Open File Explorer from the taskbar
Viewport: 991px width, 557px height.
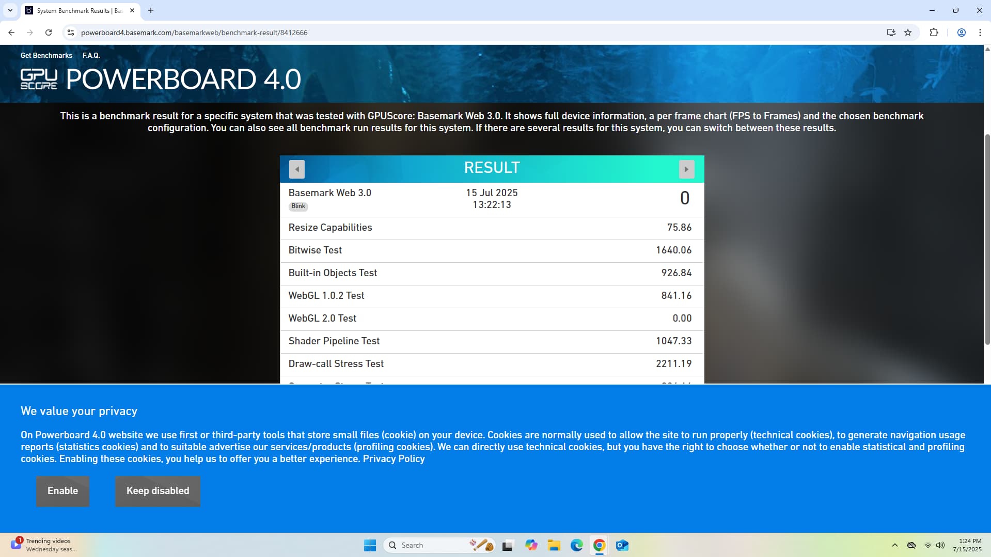[554, 545]
